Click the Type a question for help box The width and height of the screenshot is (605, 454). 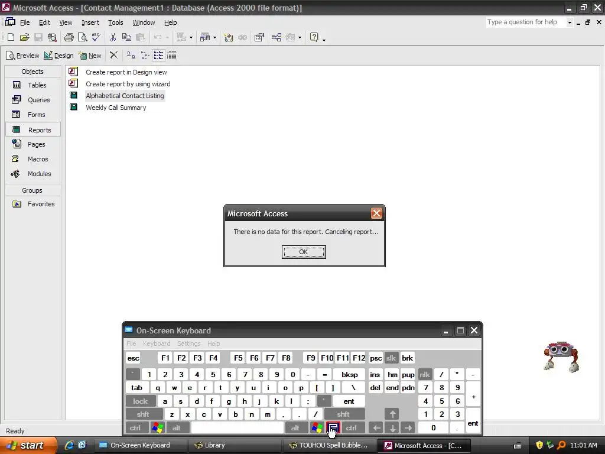coord(525,22)
